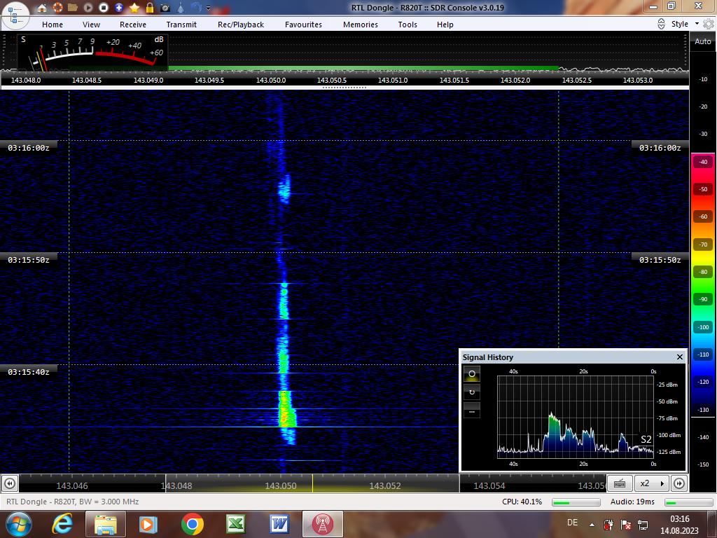Click 143.051.5 on the frequency ruler
The width and height of the screenshot is (717, 538).
tap(454, 80)
